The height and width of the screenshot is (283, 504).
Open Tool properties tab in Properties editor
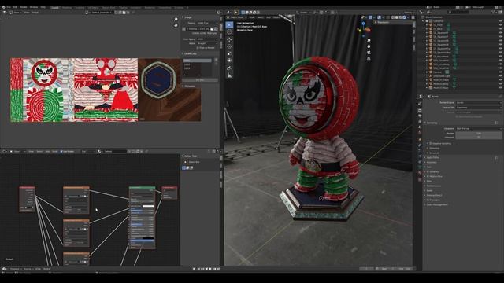pyautogui.click(x=420, y=104)
